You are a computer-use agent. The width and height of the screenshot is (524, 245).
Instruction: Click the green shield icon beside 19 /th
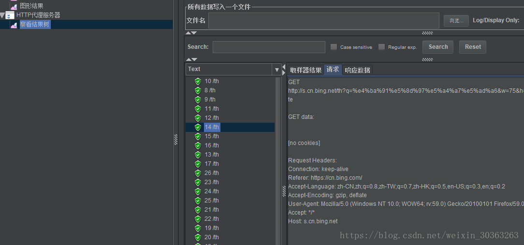[x=198, y=228]
